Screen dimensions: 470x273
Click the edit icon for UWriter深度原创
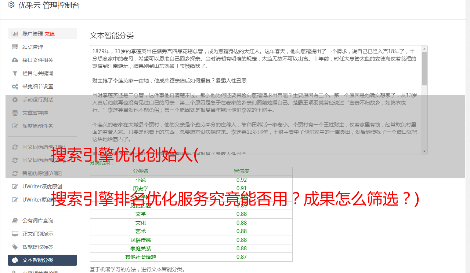(x=15, y=187)
